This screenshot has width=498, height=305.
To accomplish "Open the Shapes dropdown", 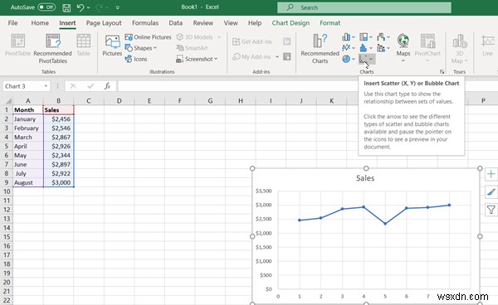I will 141,48.
